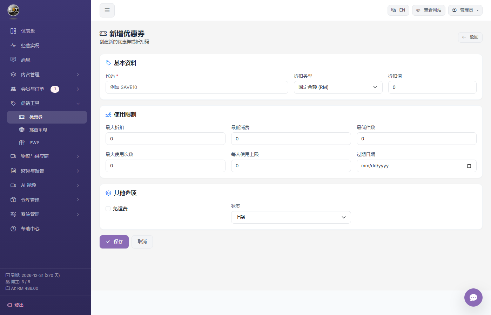
Task: Select 优惠券 in the sidebar
Action: pyautogui.click(x=47, y=117)
